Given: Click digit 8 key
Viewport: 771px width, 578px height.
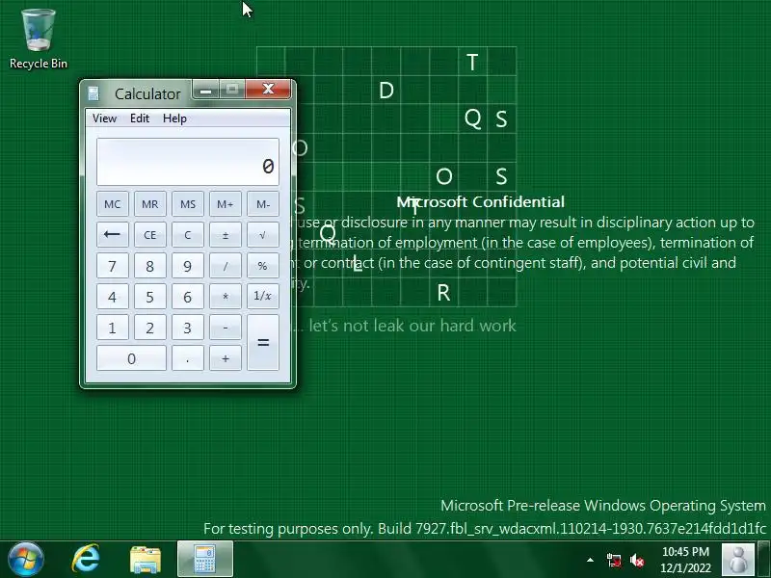Looking at the screenshot, I should (150, 266).
